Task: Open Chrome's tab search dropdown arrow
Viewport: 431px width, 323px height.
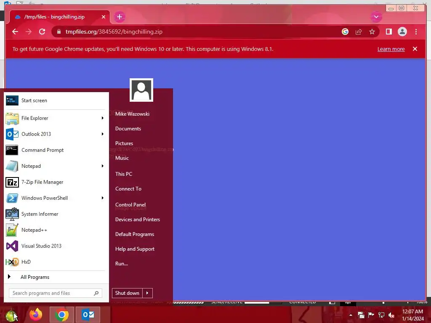Action: tap(376, 17)
